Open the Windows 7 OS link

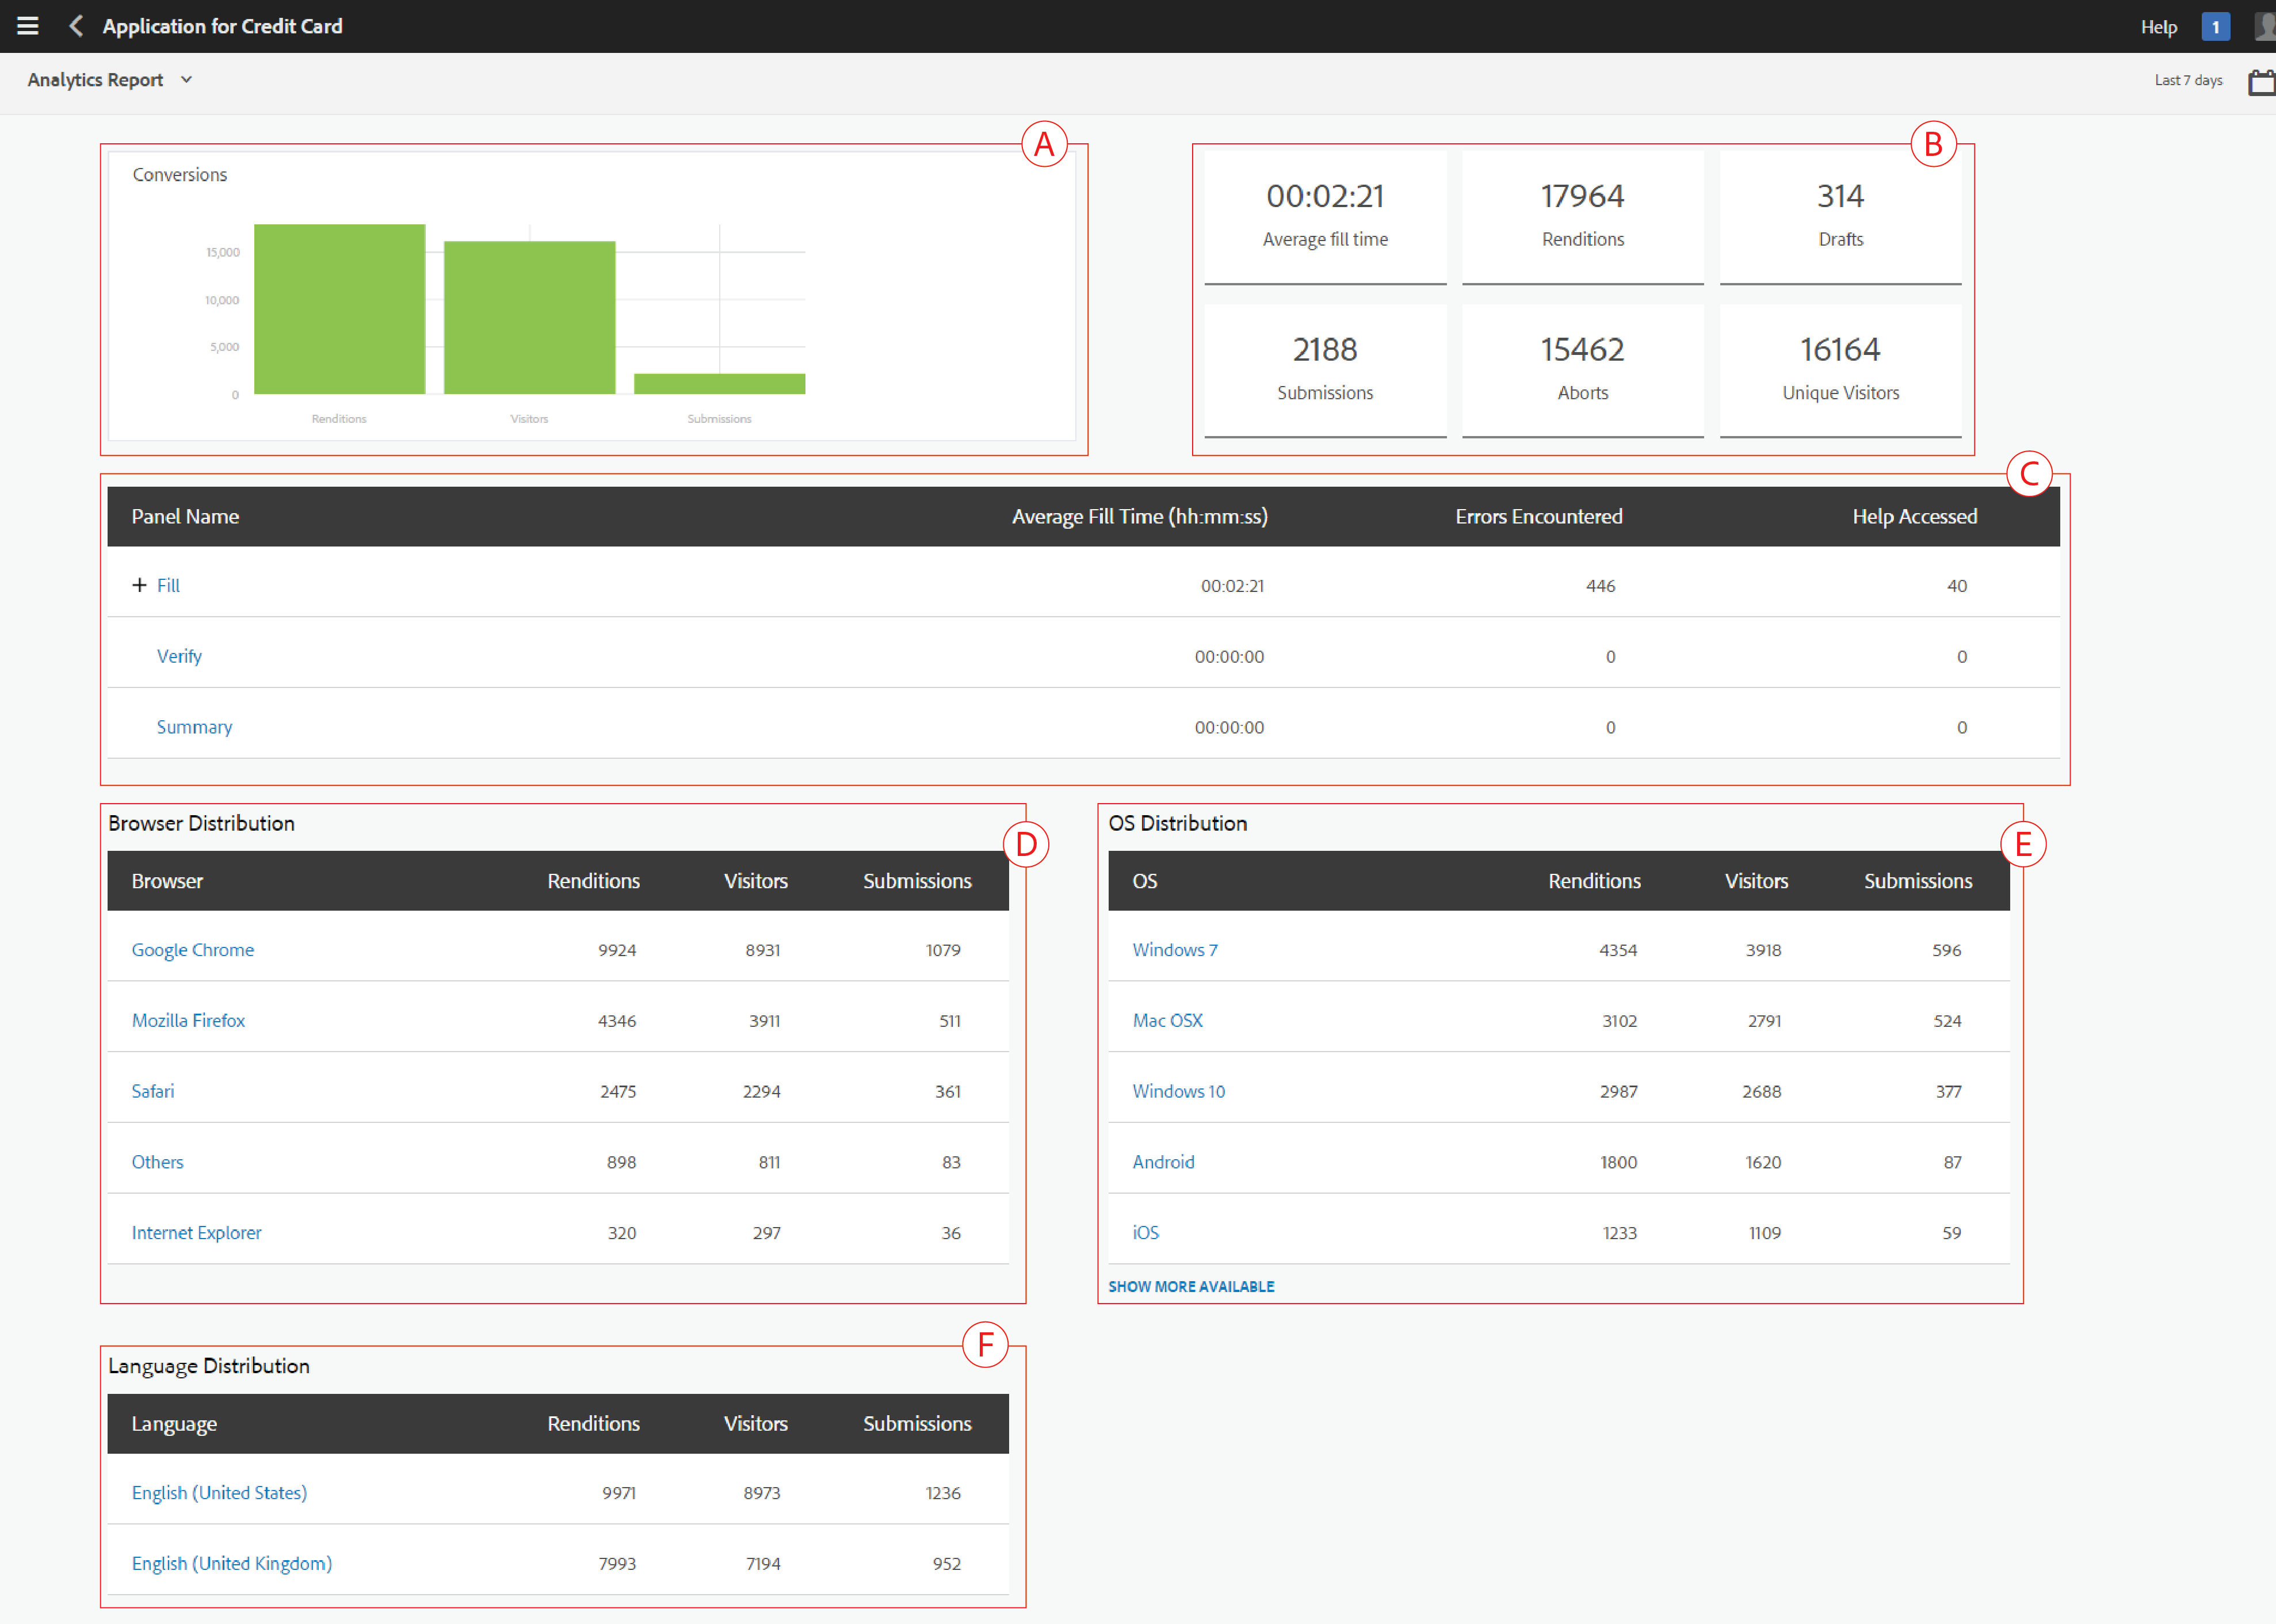(1174, 949)
